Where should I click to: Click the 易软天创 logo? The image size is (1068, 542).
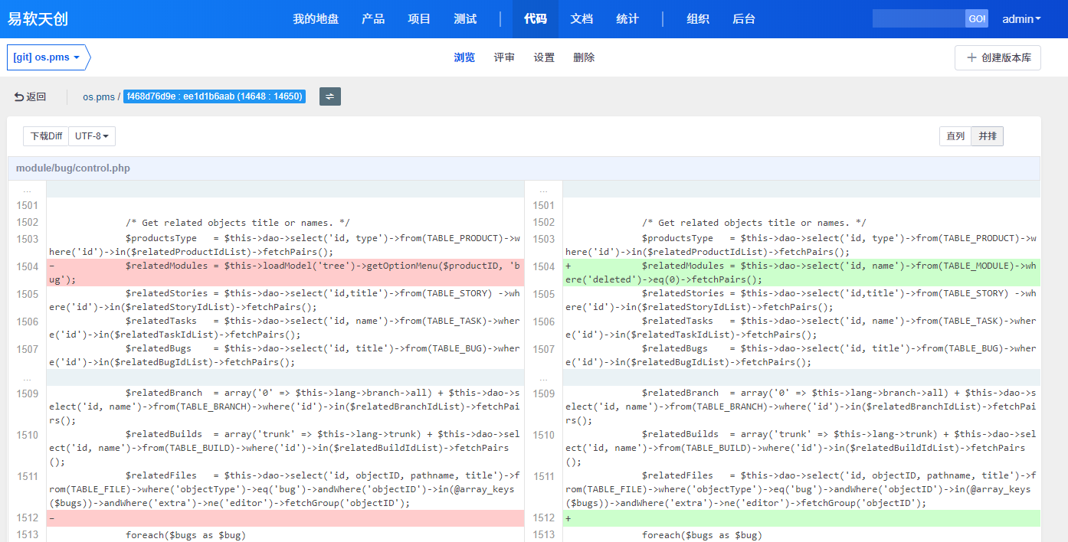coord(38,19)
